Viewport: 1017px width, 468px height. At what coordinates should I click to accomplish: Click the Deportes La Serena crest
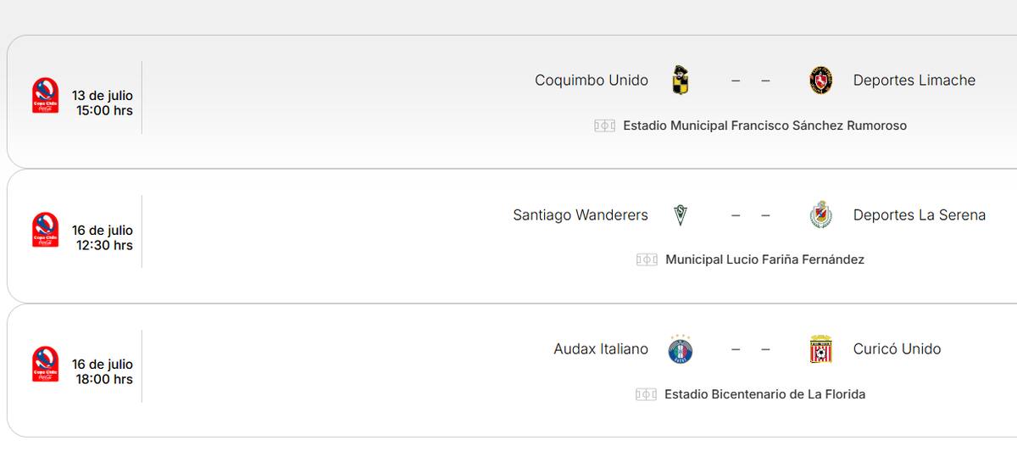820,215
